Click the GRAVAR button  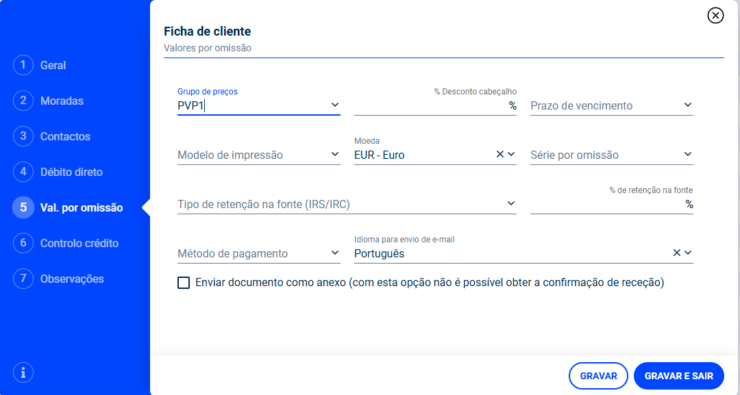(x=598, y=376)
